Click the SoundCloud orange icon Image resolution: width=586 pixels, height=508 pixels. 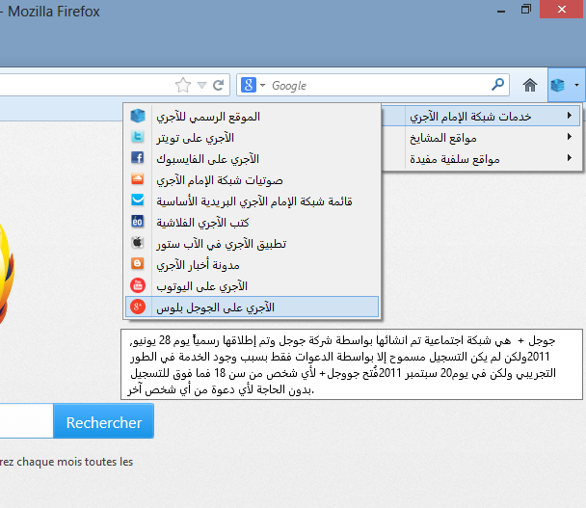click(x=137, y=178)
